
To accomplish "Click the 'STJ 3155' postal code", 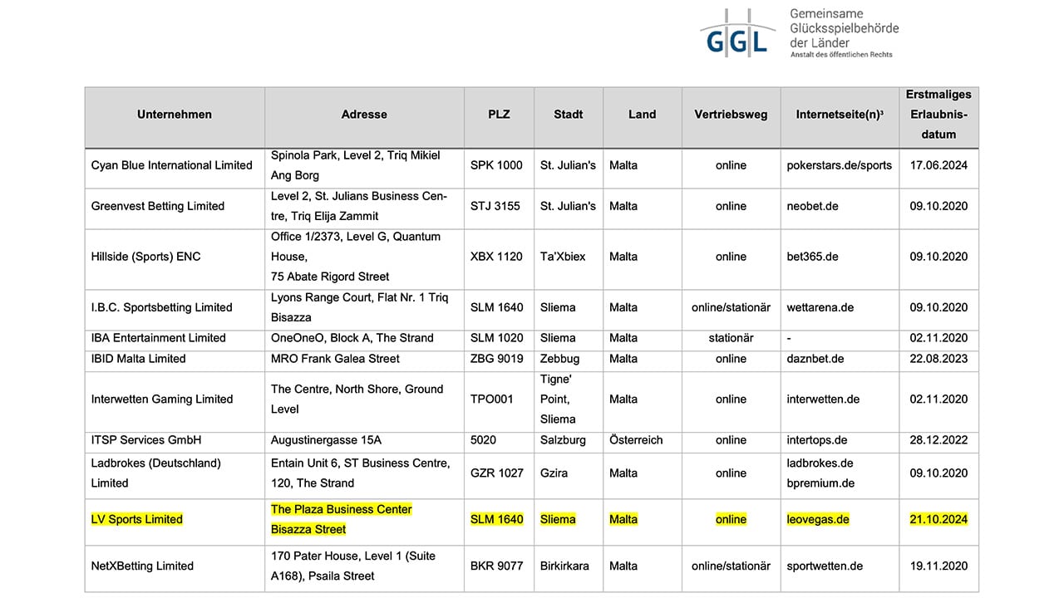I will [x=495, y=206].
